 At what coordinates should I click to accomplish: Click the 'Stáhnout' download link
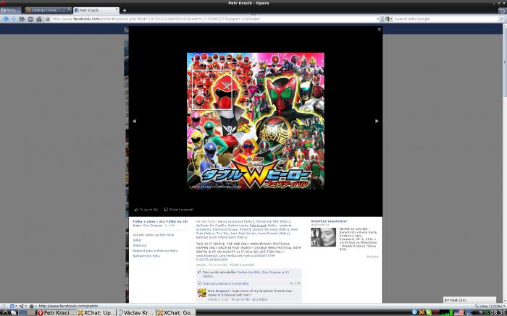[140, 245]
